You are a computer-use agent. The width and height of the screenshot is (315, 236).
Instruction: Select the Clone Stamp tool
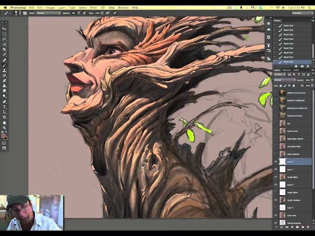(4, 70)
